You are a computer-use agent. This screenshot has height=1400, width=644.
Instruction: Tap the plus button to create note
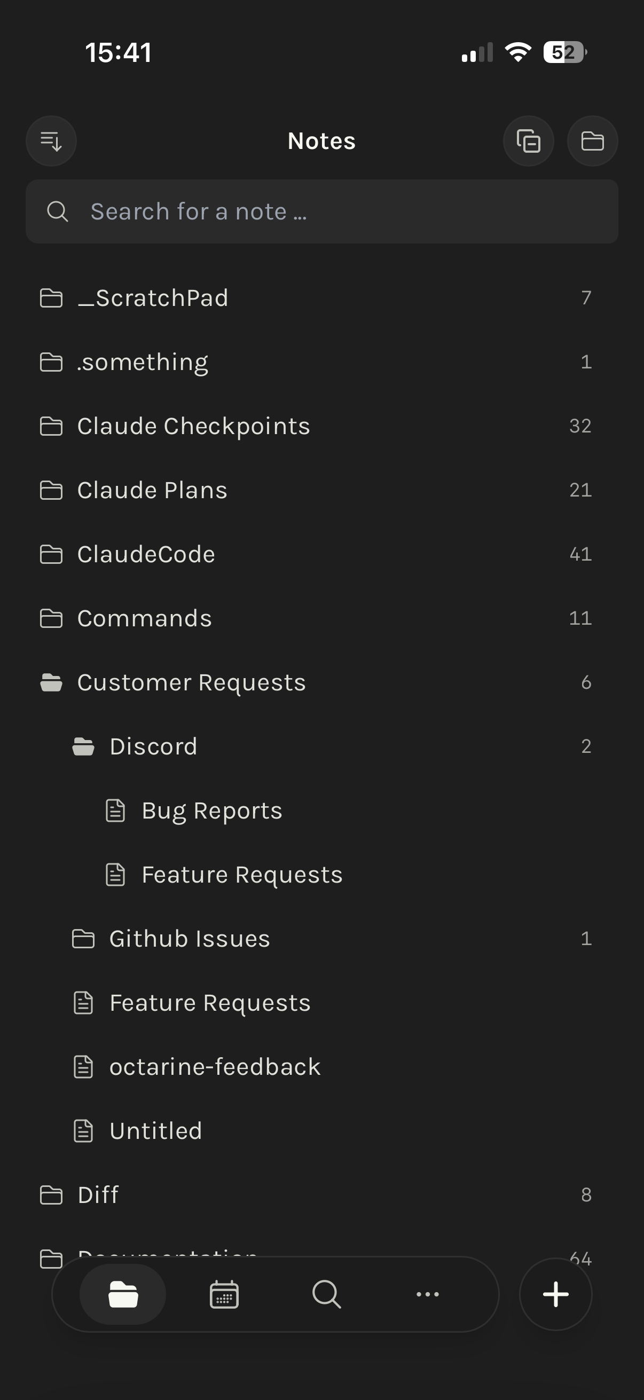pos(555,1295)
